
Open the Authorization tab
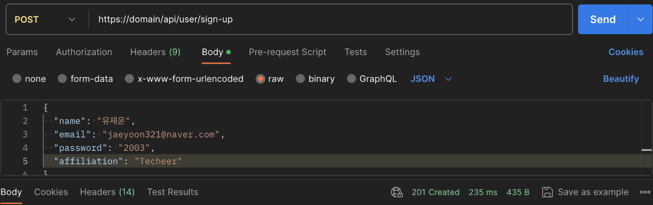click(84, 52)
